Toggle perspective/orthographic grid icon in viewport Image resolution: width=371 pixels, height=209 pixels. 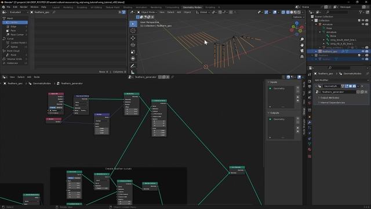(302, 57)
